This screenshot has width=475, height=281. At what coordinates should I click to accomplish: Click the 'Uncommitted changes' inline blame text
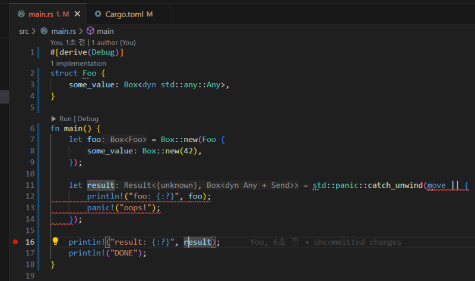pyautogui.click(x=357, y=242)
